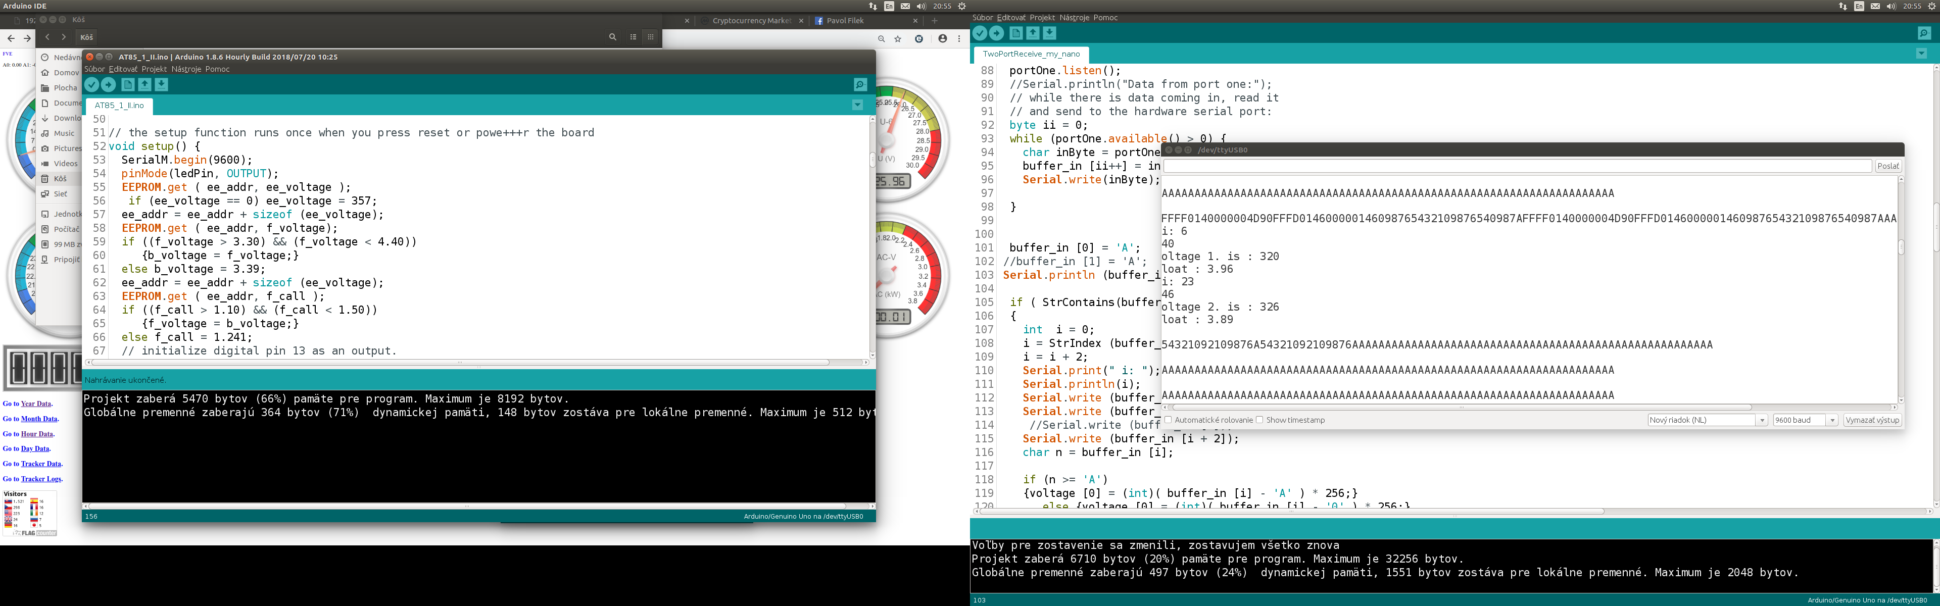Open Serial Monitor icon in TwoPortReceive window
Image resolution: width=1940 pixels, height=606 pixels.
click(x=1923, y=33)
